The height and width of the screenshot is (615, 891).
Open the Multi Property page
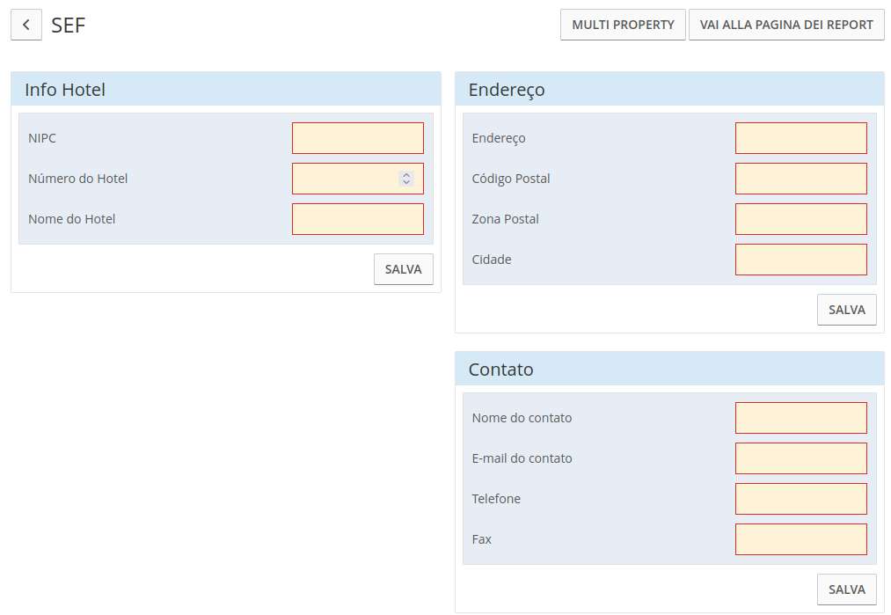click(623, 25)
